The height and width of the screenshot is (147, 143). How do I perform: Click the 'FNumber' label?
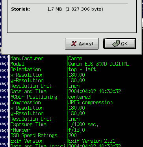point(20,130)
